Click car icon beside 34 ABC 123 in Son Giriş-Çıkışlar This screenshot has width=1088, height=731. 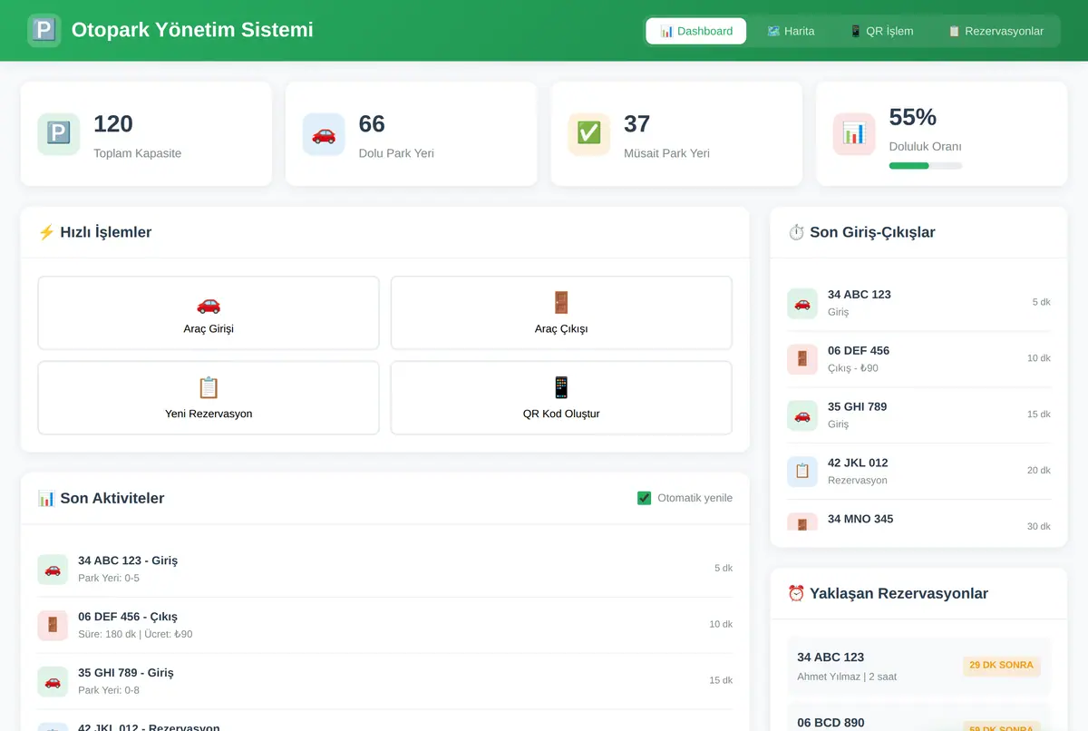coord(802,303)
